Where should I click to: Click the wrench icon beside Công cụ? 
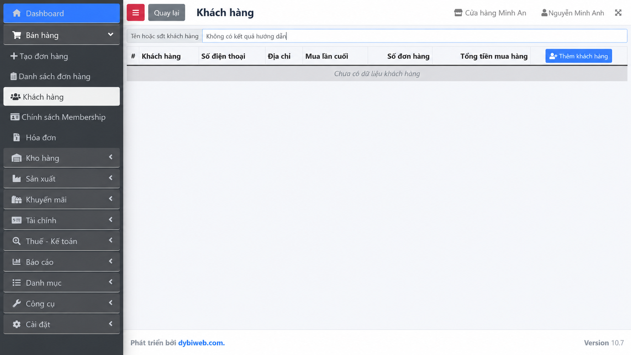(x=17, y=303)
